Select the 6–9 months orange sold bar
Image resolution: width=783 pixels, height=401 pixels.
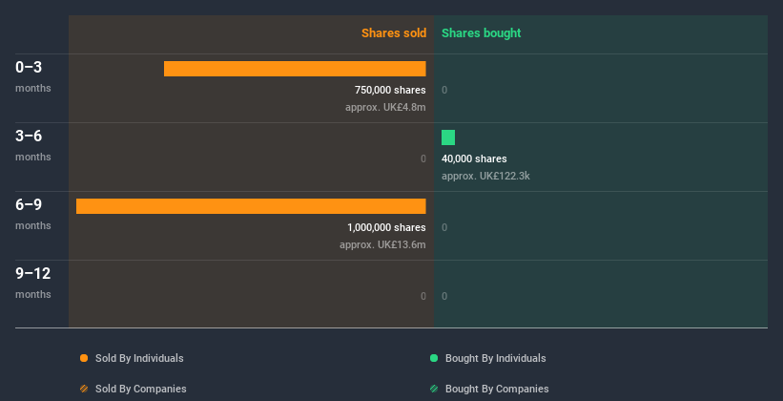click(x=251, y=206)
